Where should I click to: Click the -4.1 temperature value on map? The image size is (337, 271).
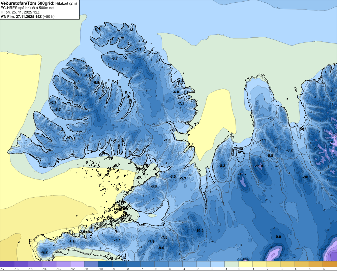pos(185,93)
